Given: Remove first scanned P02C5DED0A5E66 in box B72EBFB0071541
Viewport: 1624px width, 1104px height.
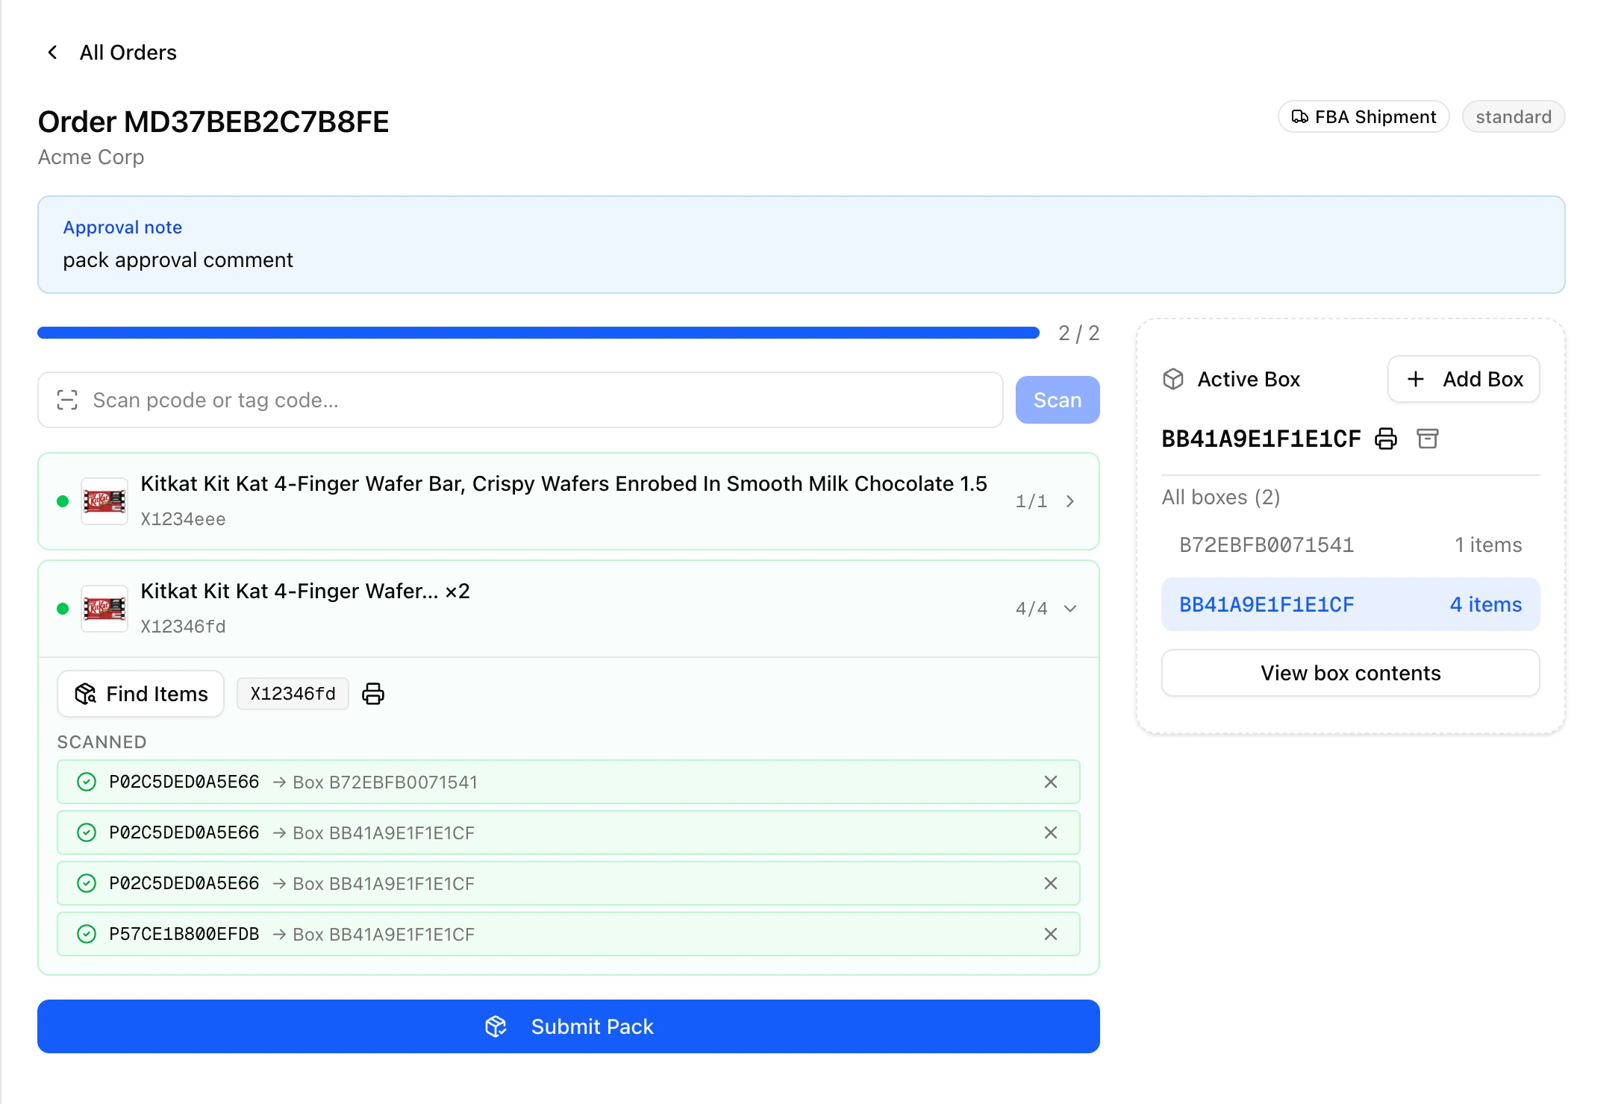Looking at the screenshot, I should click(x=1051, y=782).
